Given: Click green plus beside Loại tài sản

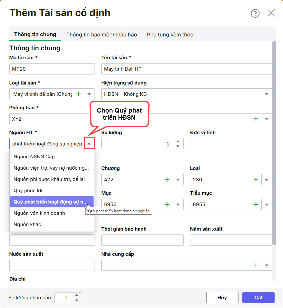Looking at the screenshot, I should [x=78, y=94].
